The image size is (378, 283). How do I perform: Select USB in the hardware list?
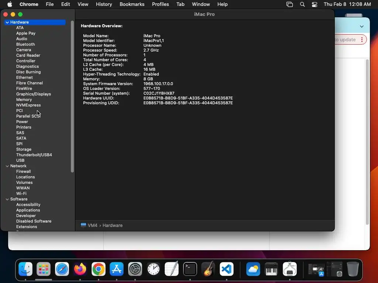click(20, 161)
